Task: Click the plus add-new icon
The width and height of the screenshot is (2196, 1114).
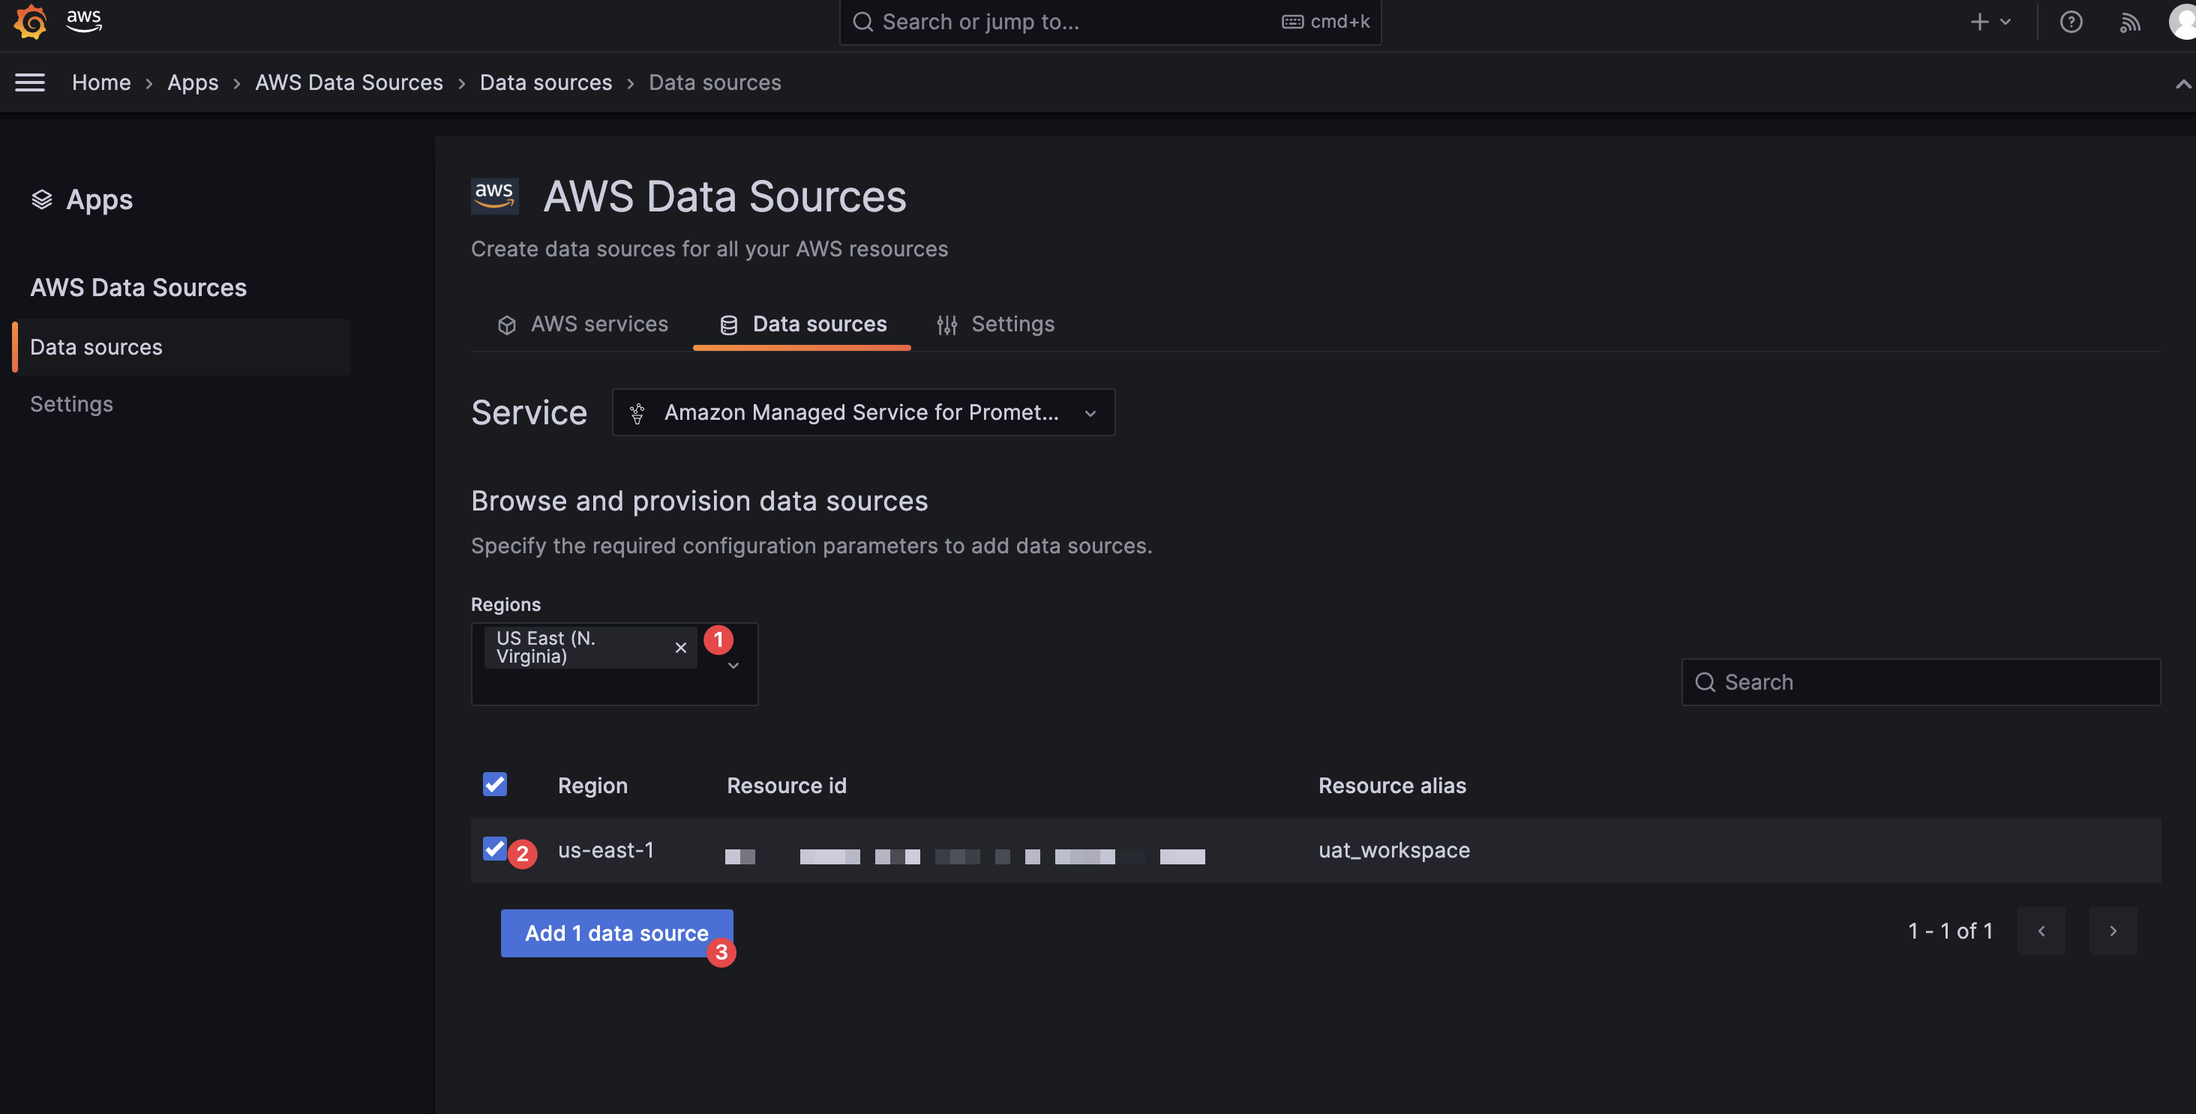Action: [x=1979, y=22]
